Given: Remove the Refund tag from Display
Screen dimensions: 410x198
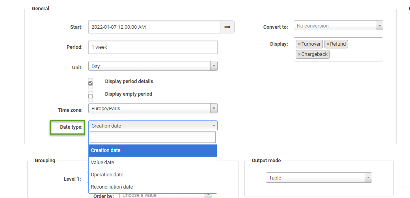Looking at the screenshot, I should [x=328, y=44].
